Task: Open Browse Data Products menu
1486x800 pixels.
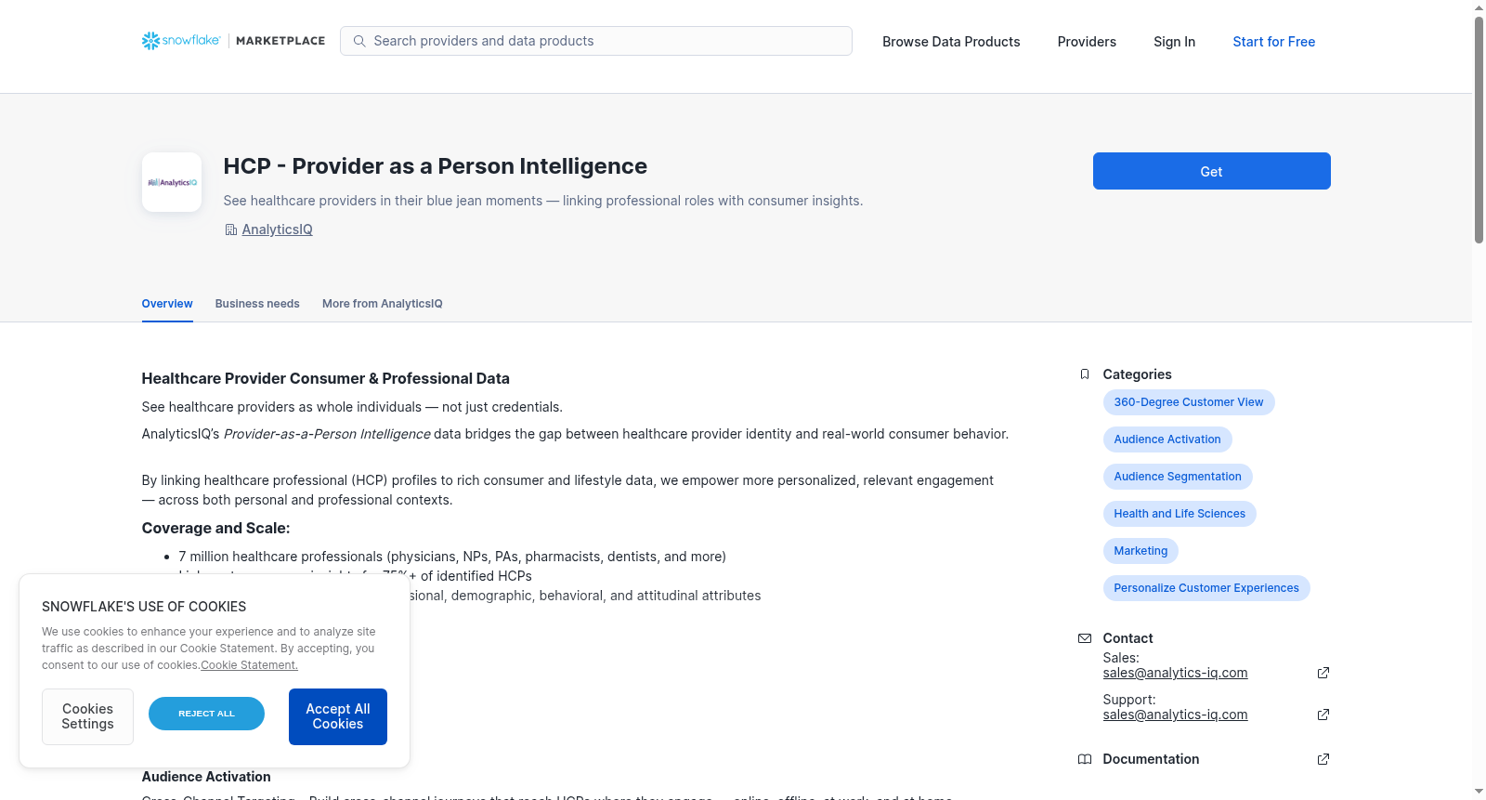Action: pos(951,42)
